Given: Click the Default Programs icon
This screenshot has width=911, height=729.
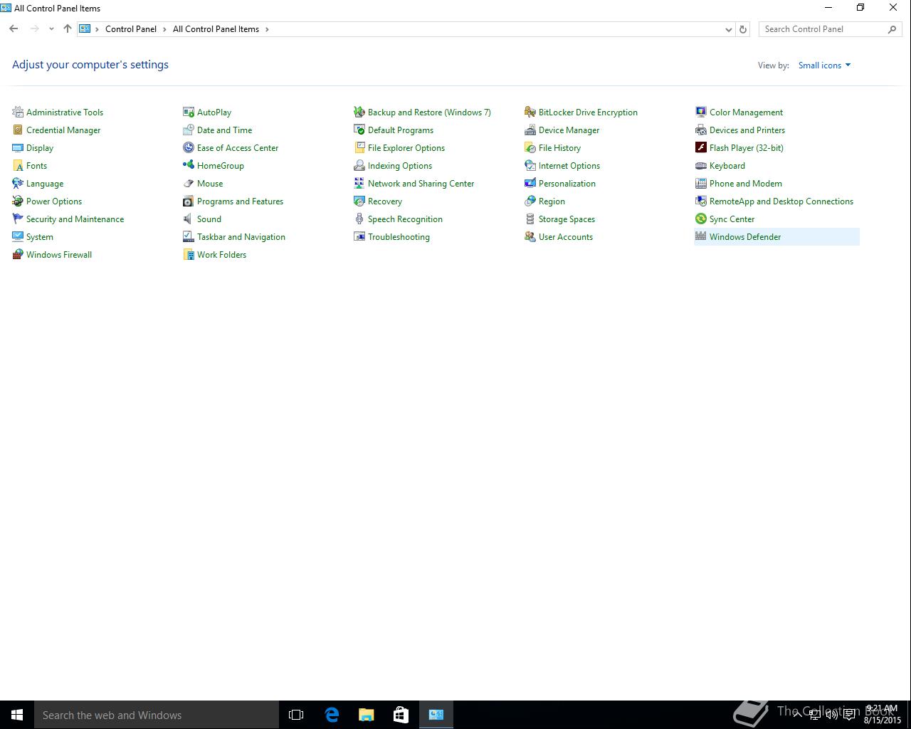Looking at the screenshot, I should pyautogui.click(x=359, y=130).
